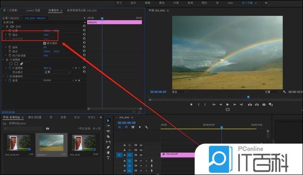Show more project panel tabs via double chevron
The width and height of the screenshot is (303, 175).
coord(101,117)
